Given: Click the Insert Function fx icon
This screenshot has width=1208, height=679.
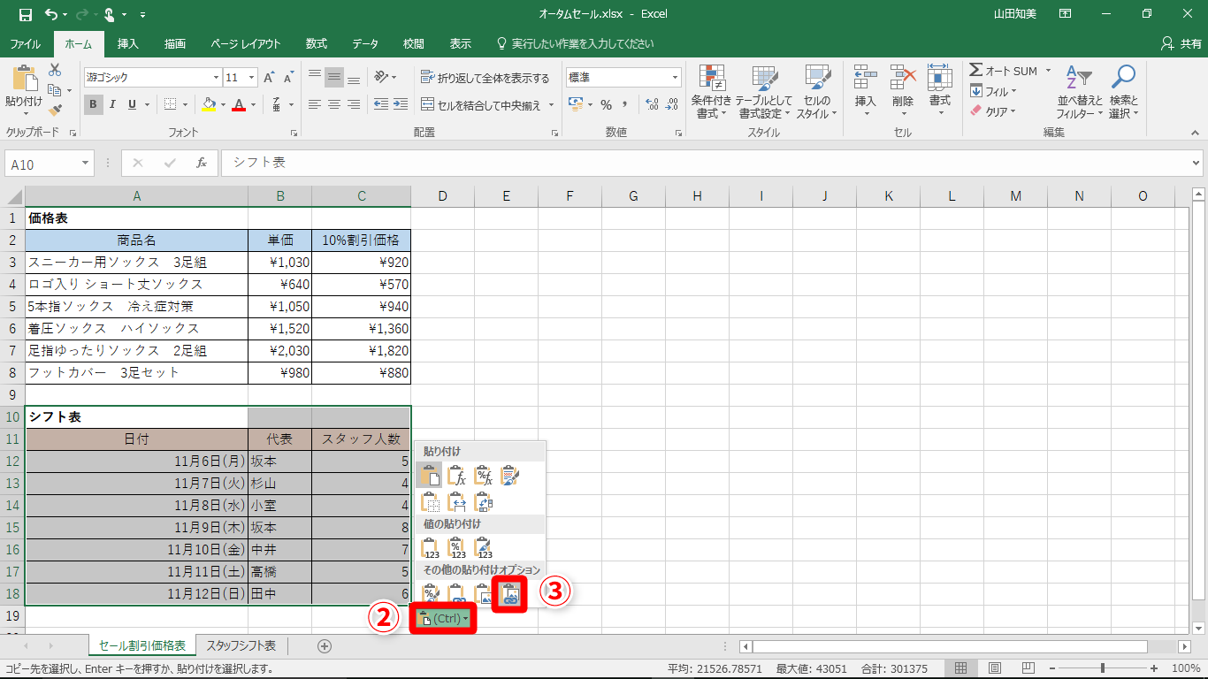Looking at the screenshot, I should (202, 163).
